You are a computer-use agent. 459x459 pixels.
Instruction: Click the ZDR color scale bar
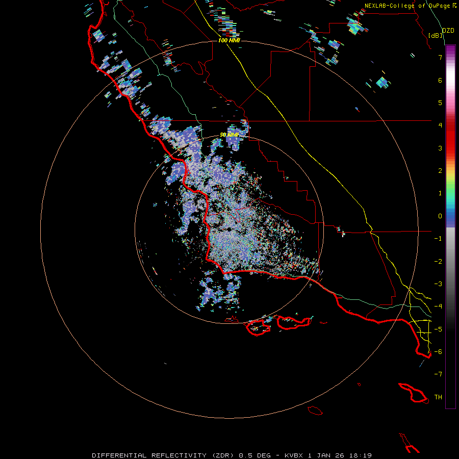point(450,226)
